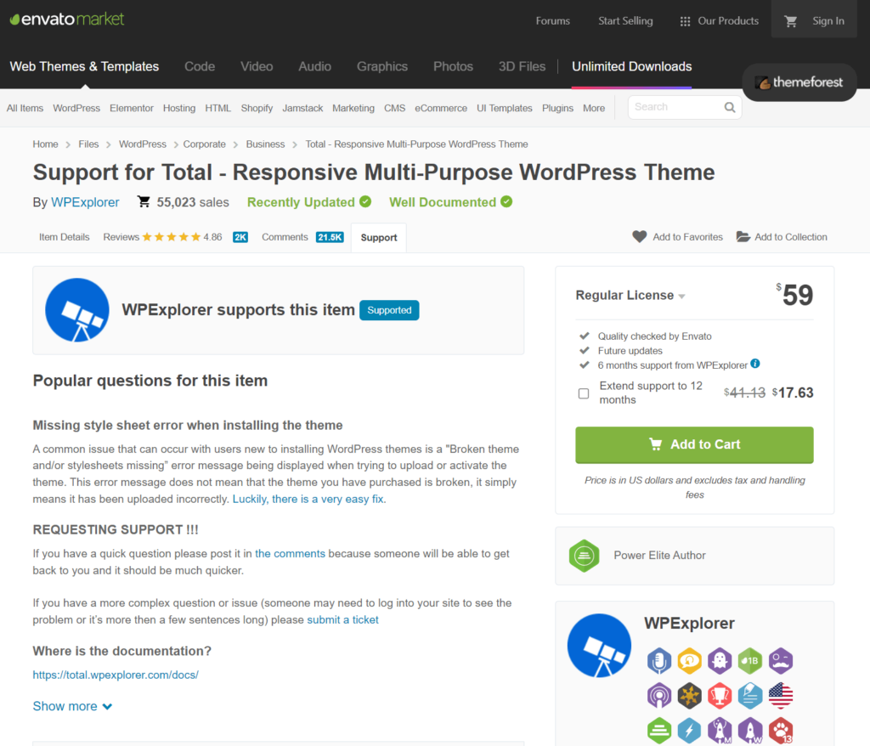
Task: Click the green Power Elite Author badge
Action: click(x=584, y=556)
